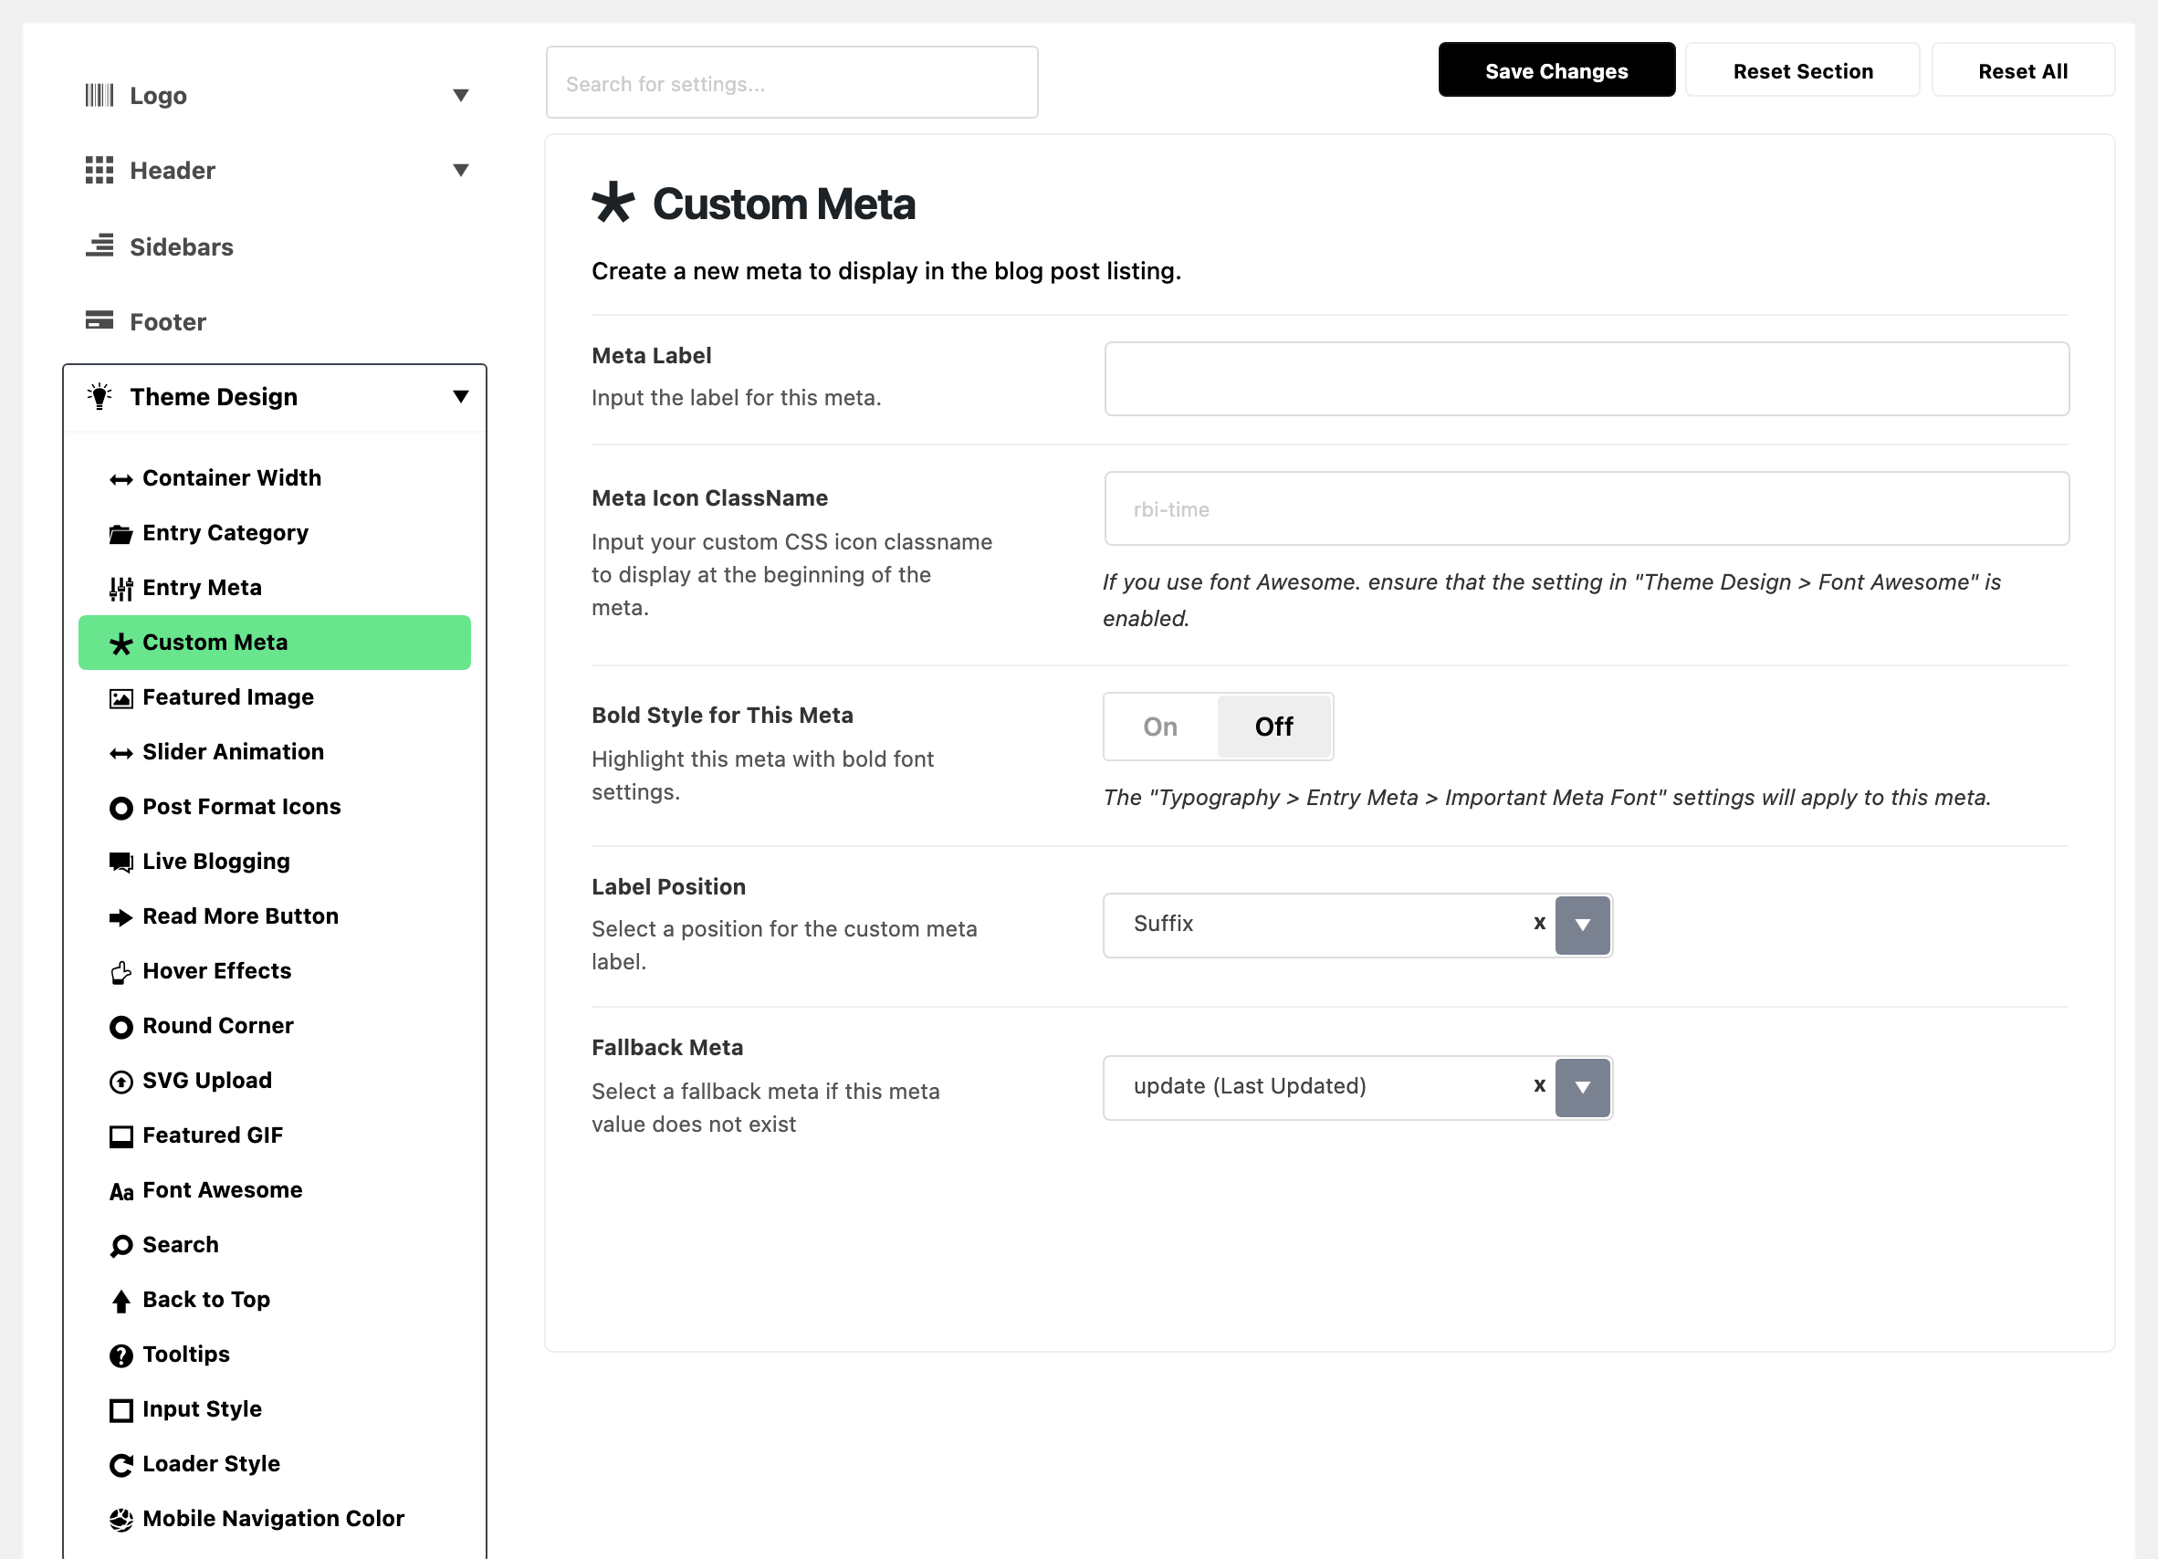Clear the update (Last Updated) selection
The width and height of the screenshot is (2158, 1559).
click(x=1539, y=1085)
